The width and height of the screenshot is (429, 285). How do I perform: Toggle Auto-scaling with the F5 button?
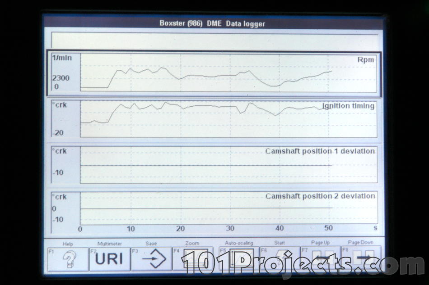click(x=239, y=258)
